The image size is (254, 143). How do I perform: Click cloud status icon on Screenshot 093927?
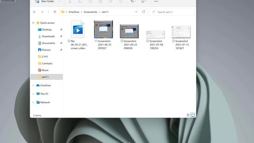pos(96,41)
